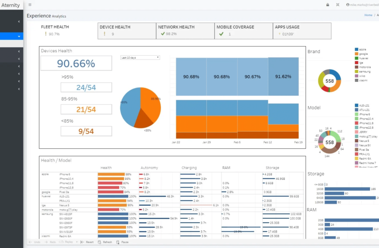The image size is (379, 248).
Task: Open the mike.marks user profile
Action: coord(362,5)
